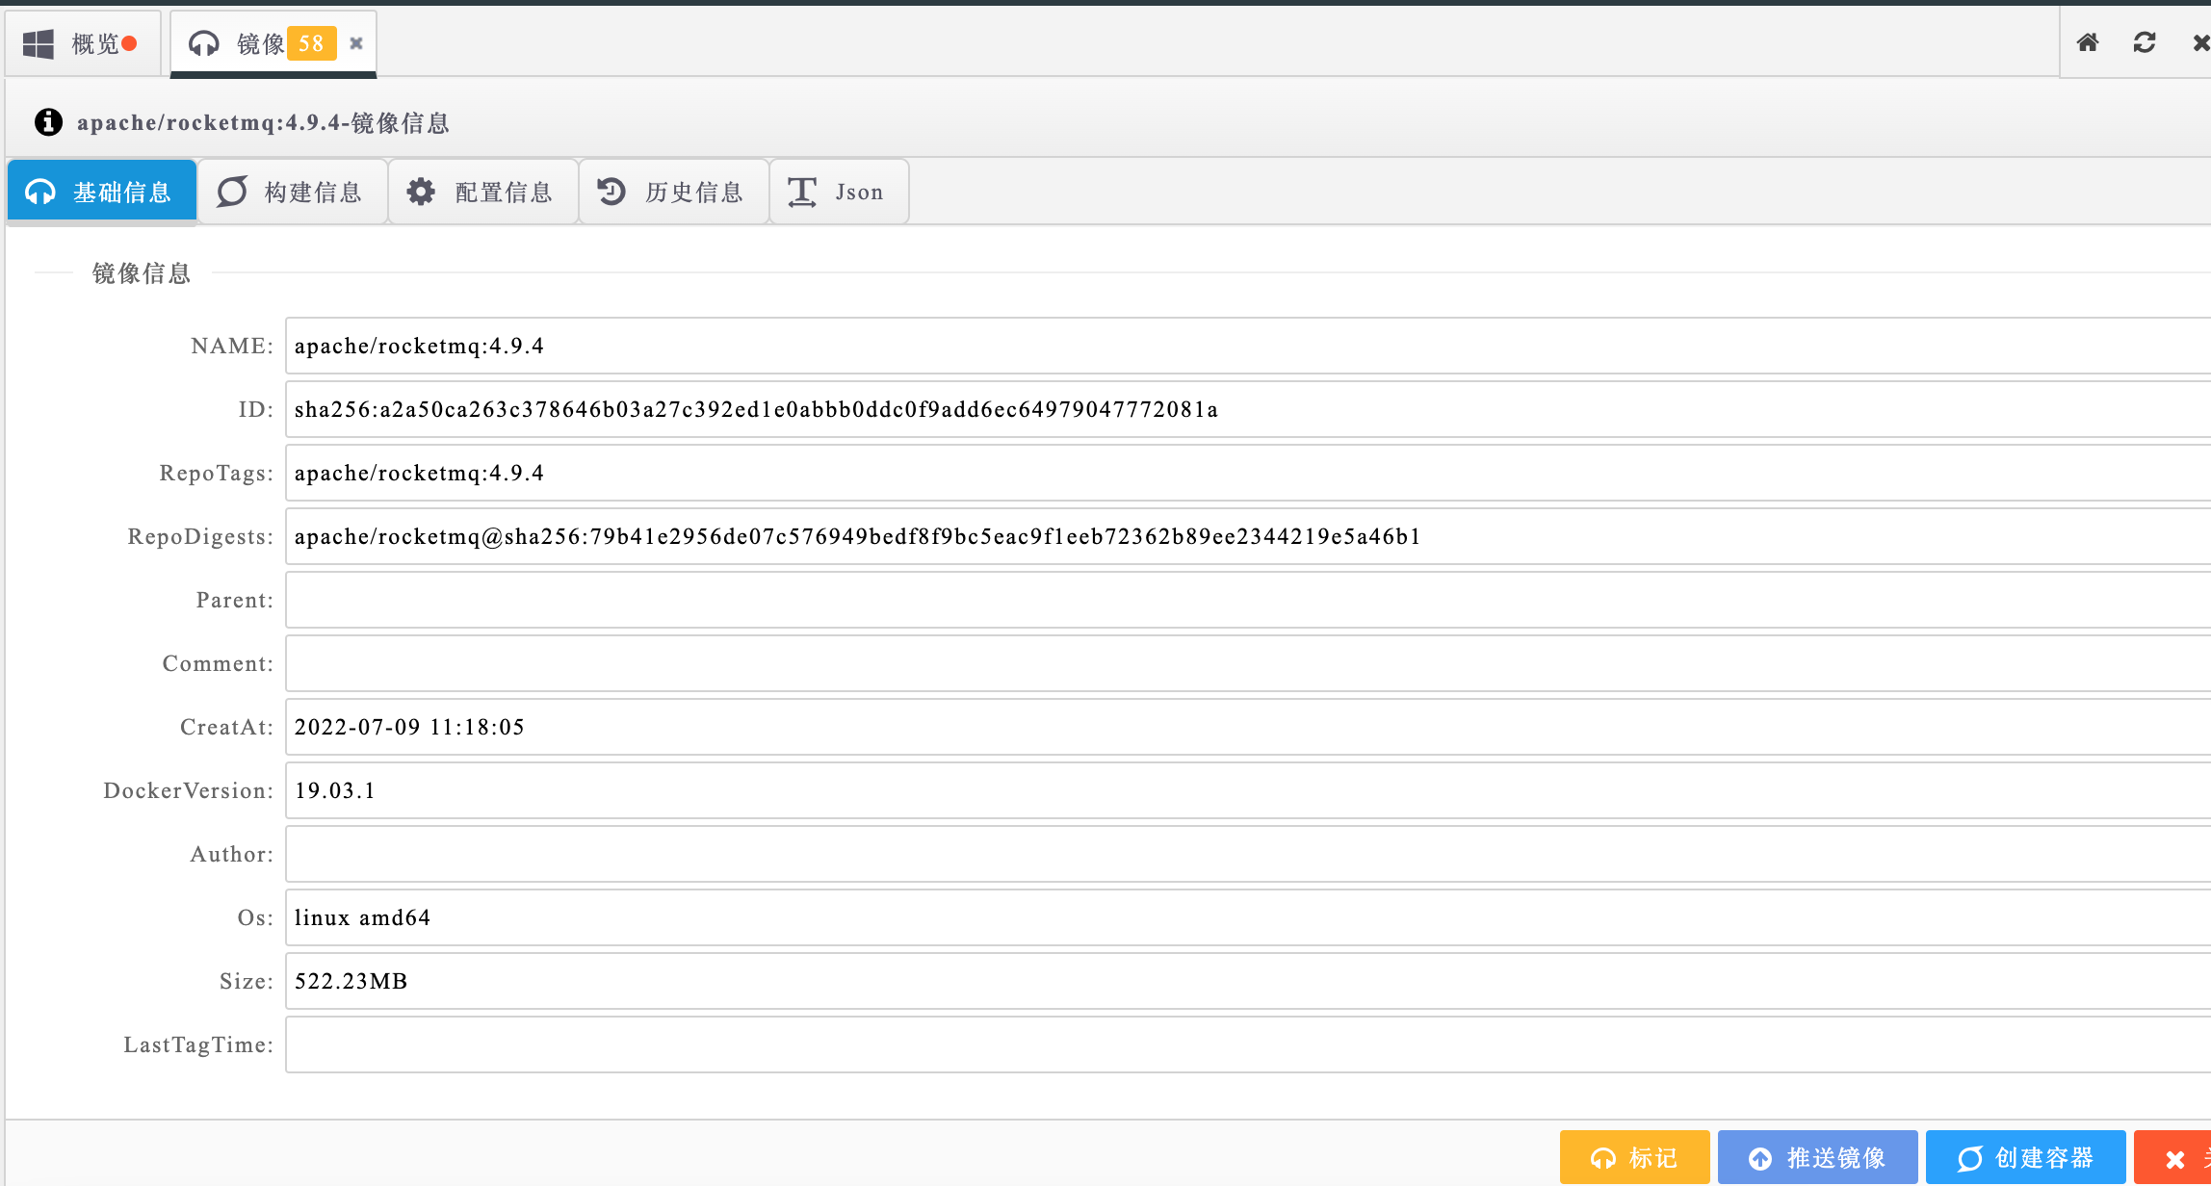Viewport: 2211px width, 1186px height.
Task: Click the red notification dot on 概览
Action: click(129, 43)
